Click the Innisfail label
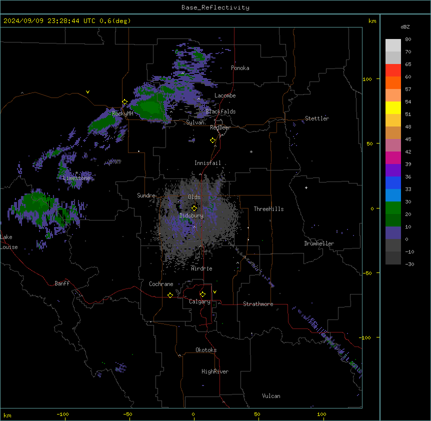Image resolution: width=431 pixels, height=421 pixels. [207, 163]
